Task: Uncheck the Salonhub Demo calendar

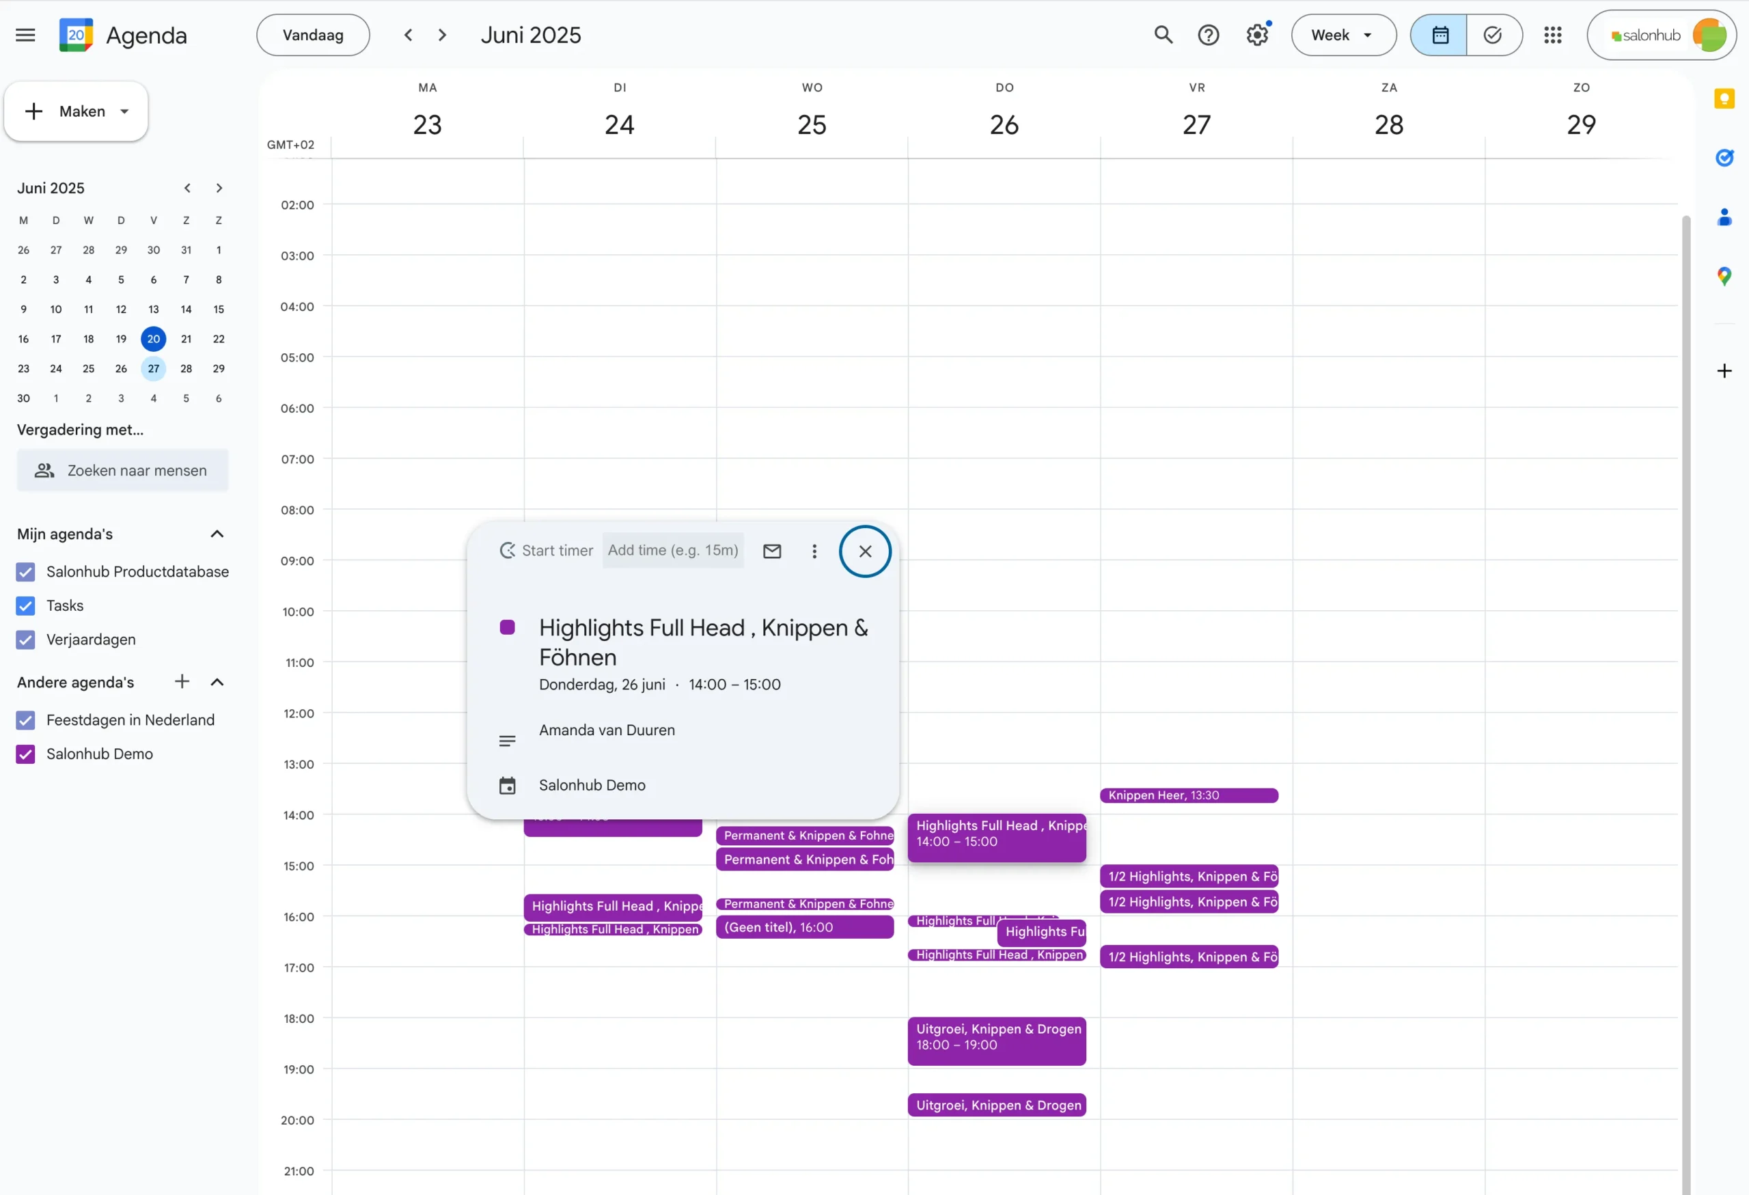Action: (25, 754)
